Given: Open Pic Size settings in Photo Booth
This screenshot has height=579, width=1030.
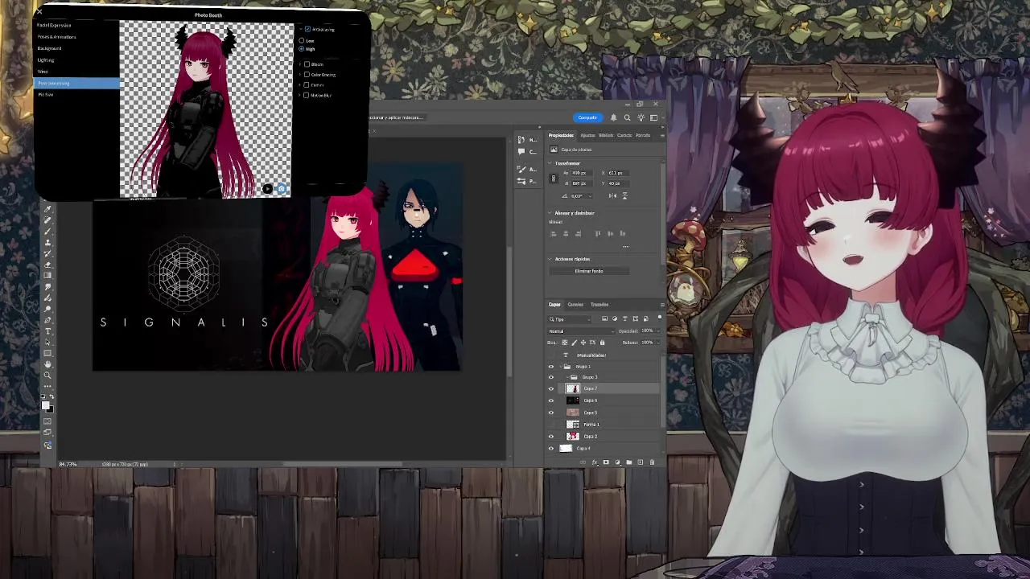Looking at the screenshot, I should 46,95.
